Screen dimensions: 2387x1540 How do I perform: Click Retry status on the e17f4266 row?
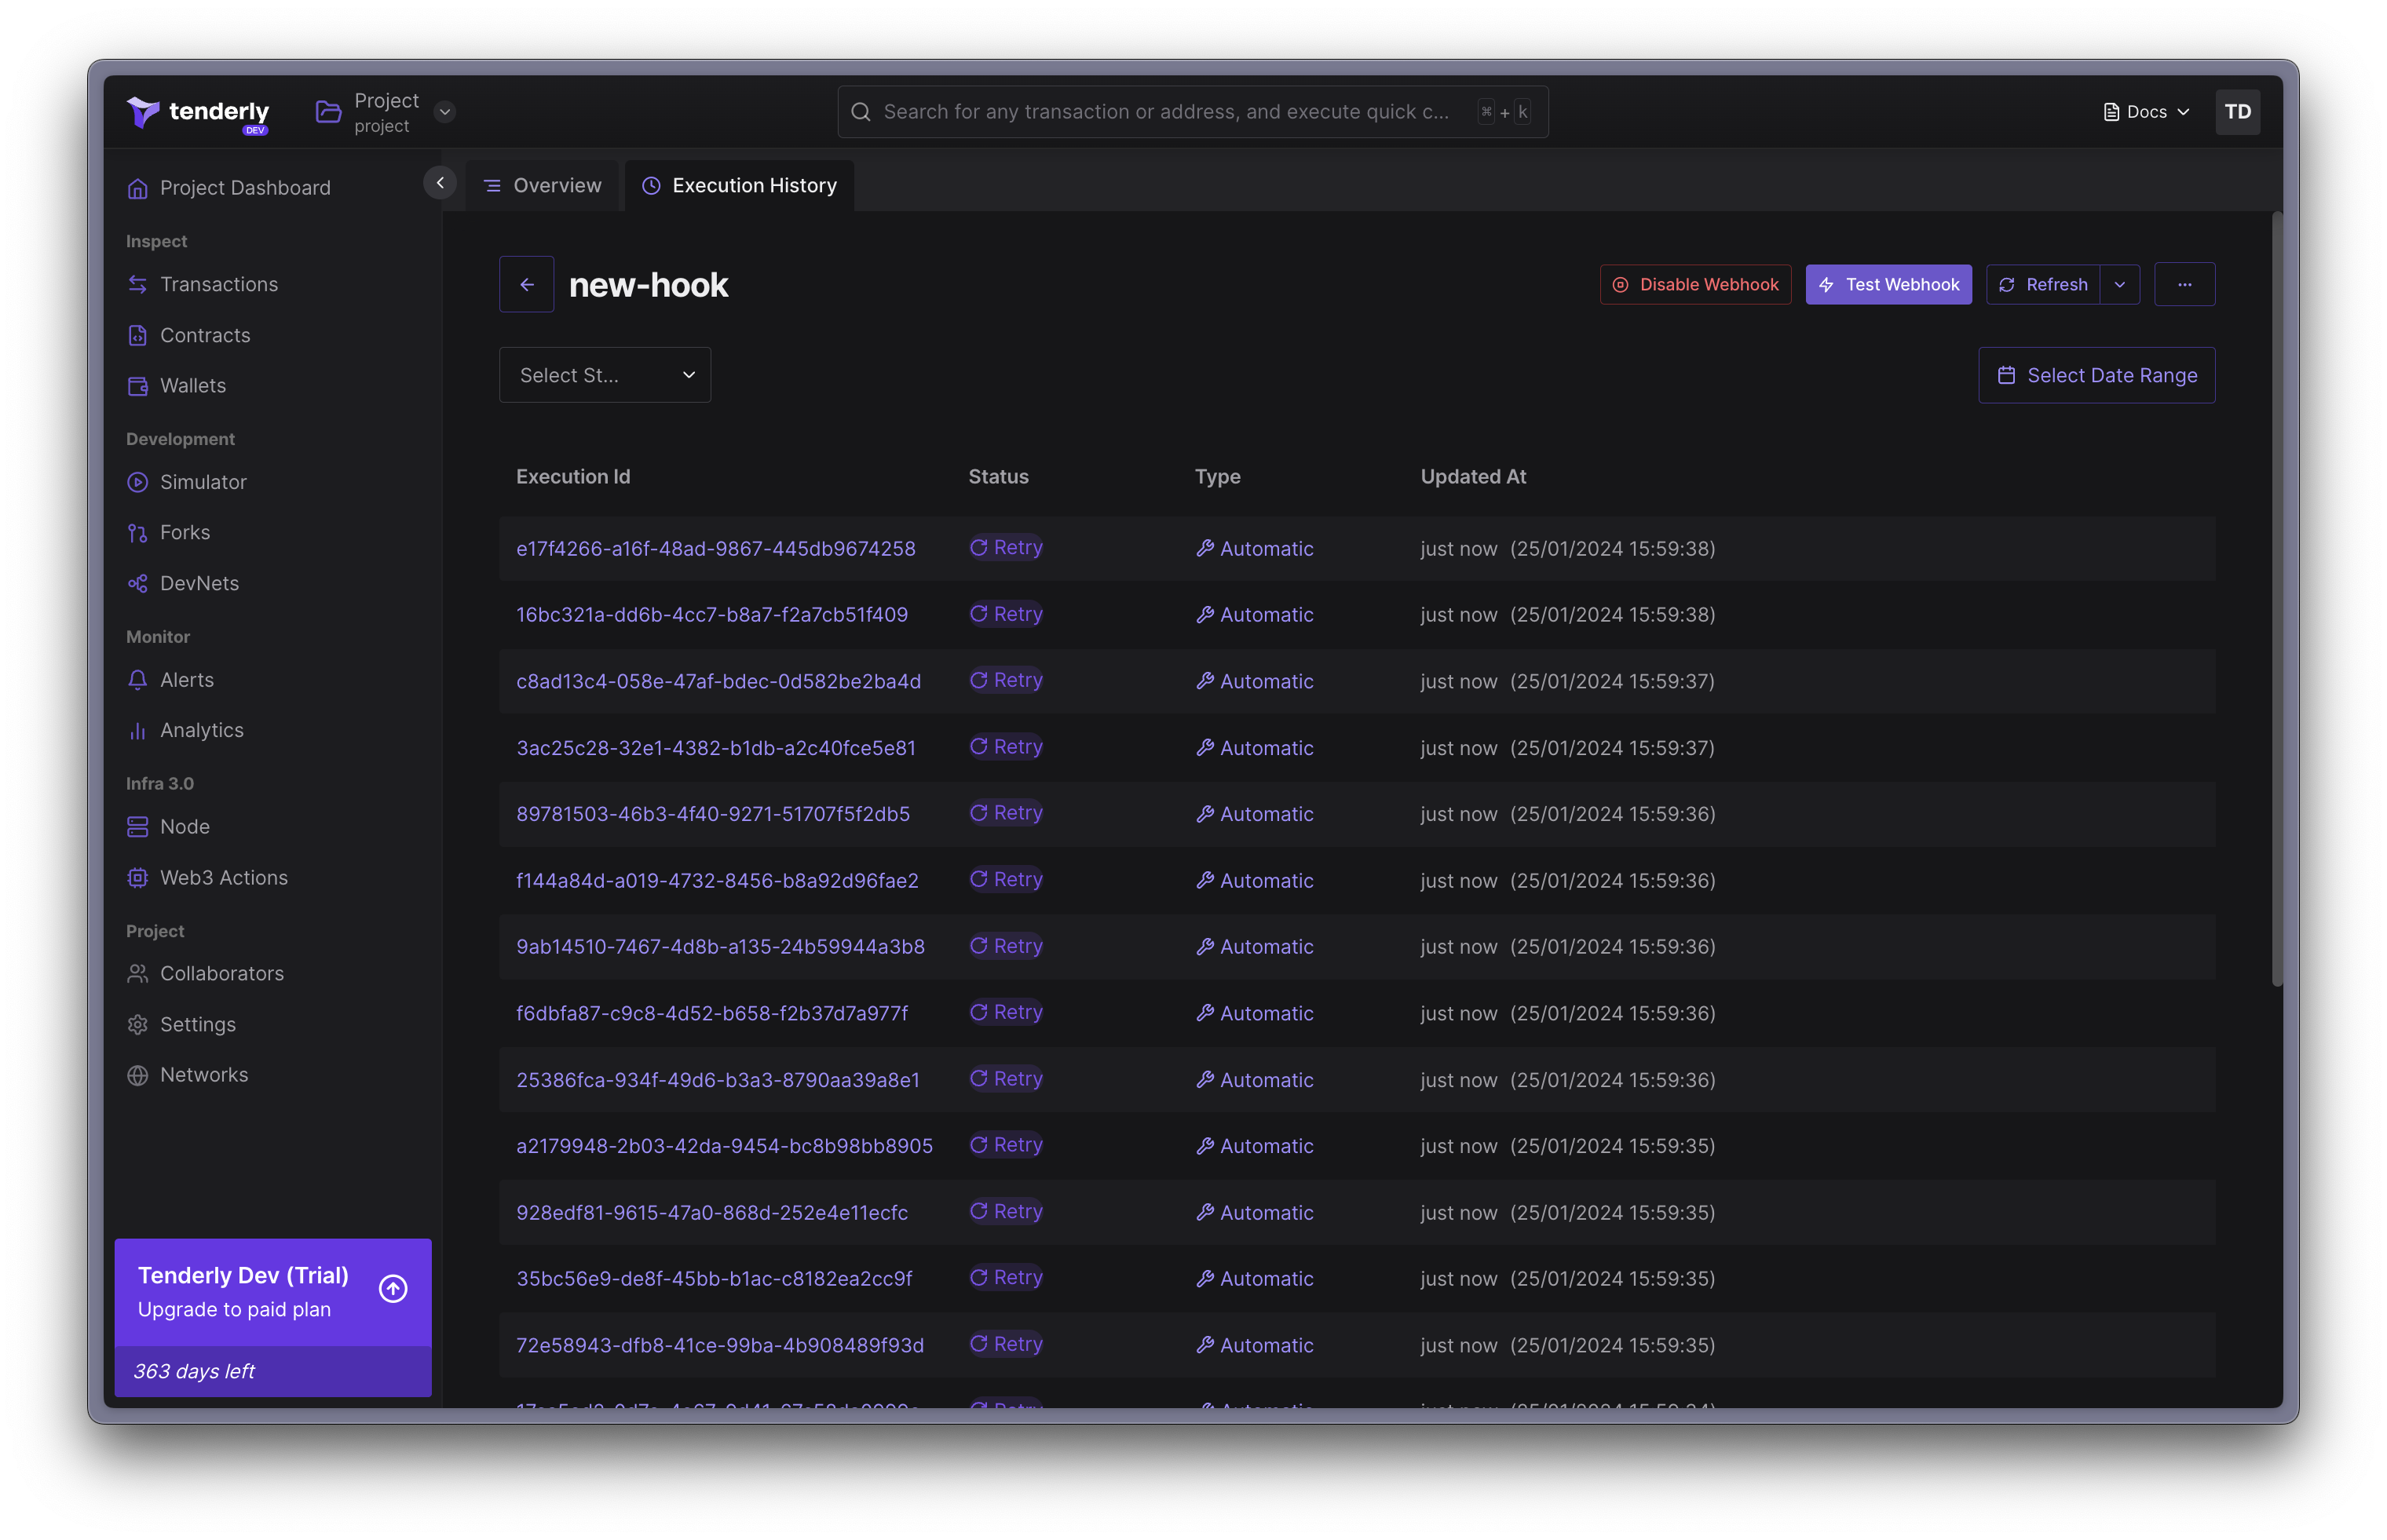pyautogui.click(x=1007, y=548)
